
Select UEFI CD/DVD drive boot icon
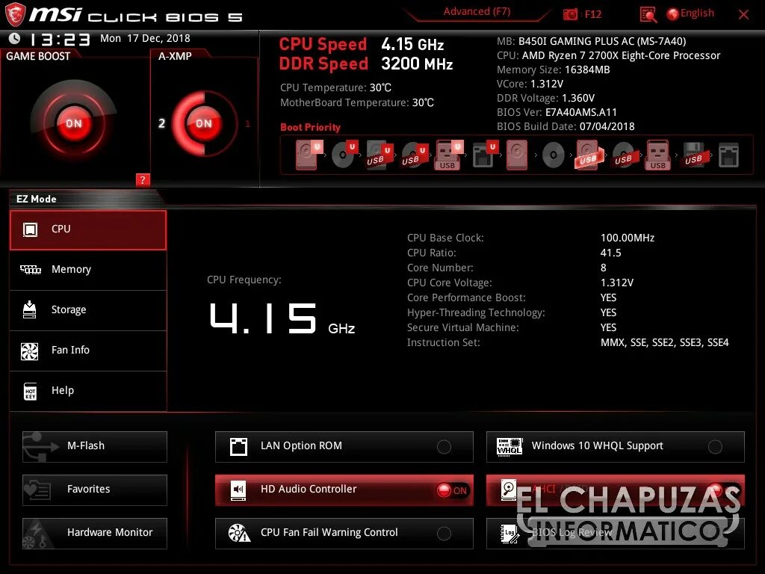point(344,155)
